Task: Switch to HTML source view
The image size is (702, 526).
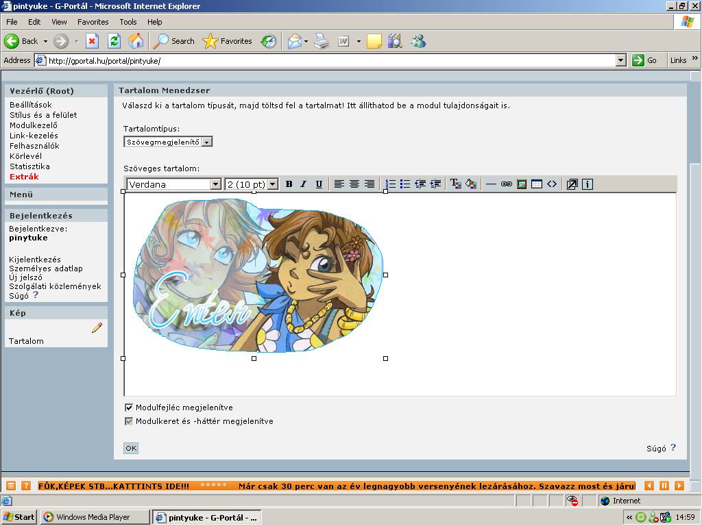Action: 552,184
